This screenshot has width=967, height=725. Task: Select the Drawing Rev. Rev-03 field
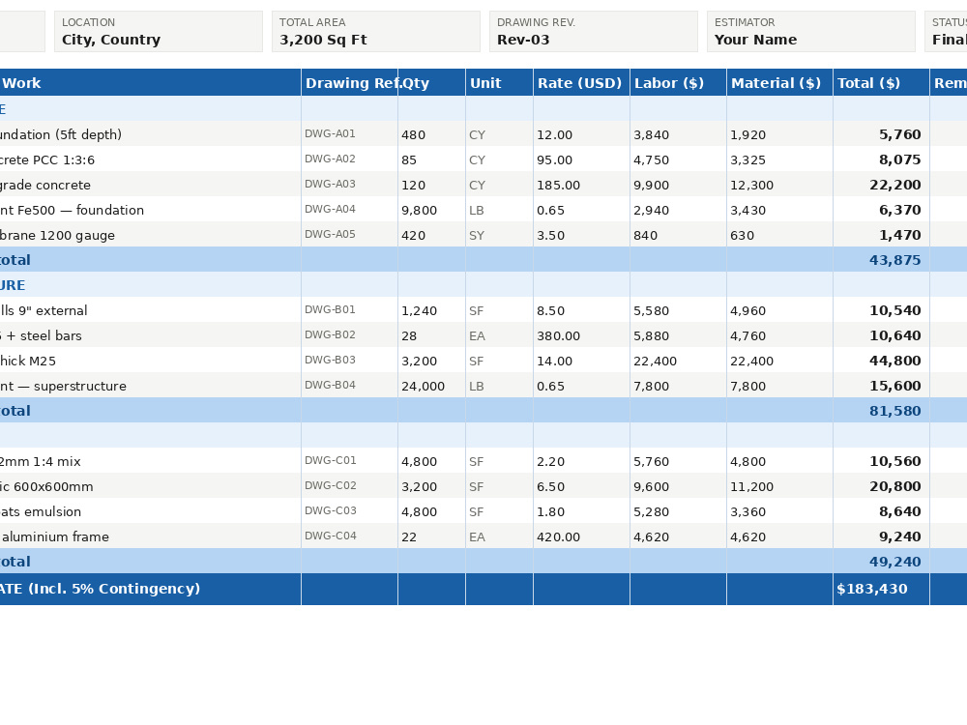pos(594,32)
